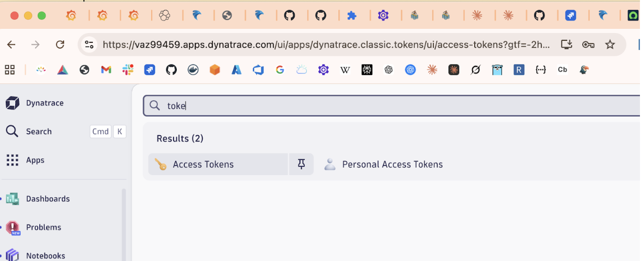Open the GitHub bookmark in bookmarks bar

(172, 70)
